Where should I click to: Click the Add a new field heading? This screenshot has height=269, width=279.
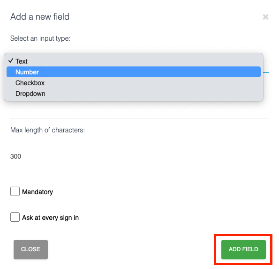[x=40, y=17]
